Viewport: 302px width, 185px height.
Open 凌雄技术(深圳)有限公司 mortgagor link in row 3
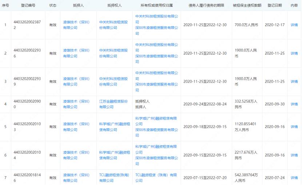(76, 82)
